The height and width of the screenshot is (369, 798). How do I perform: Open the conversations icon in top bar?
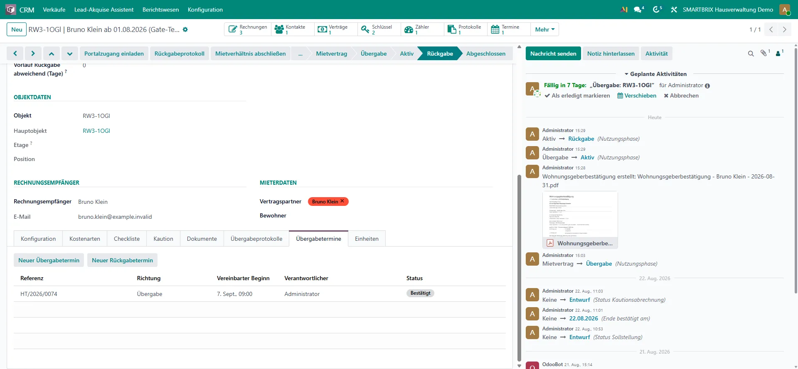point(638,10)
